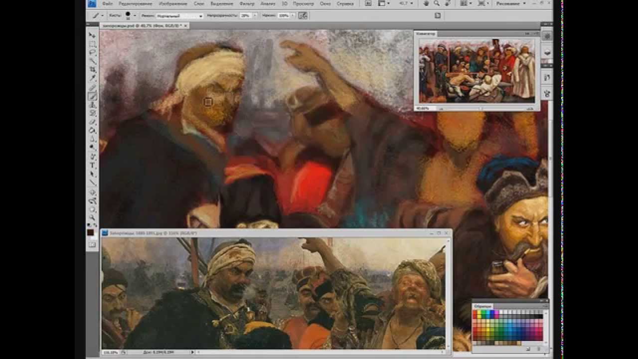Open the Справка menu
The width and height of the screenshot is (638, 359).
(x=345, y=3)
